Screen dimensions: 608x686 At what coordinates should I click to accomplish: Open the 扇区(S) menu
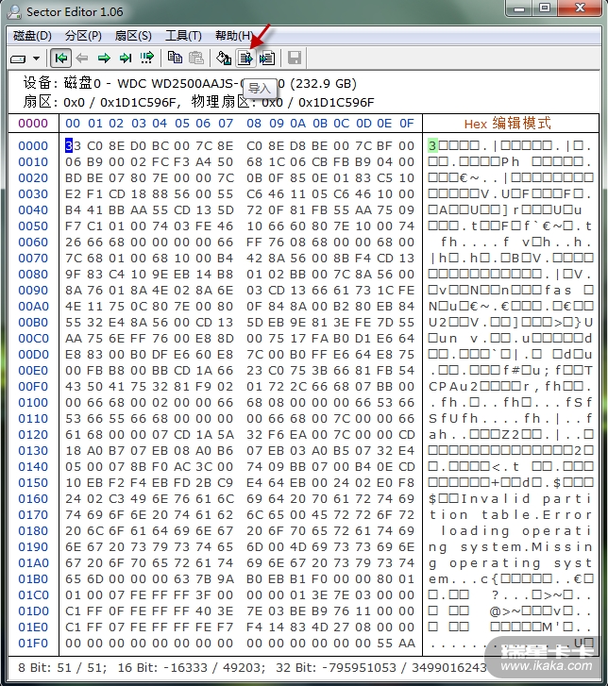[x=133, y=36]
